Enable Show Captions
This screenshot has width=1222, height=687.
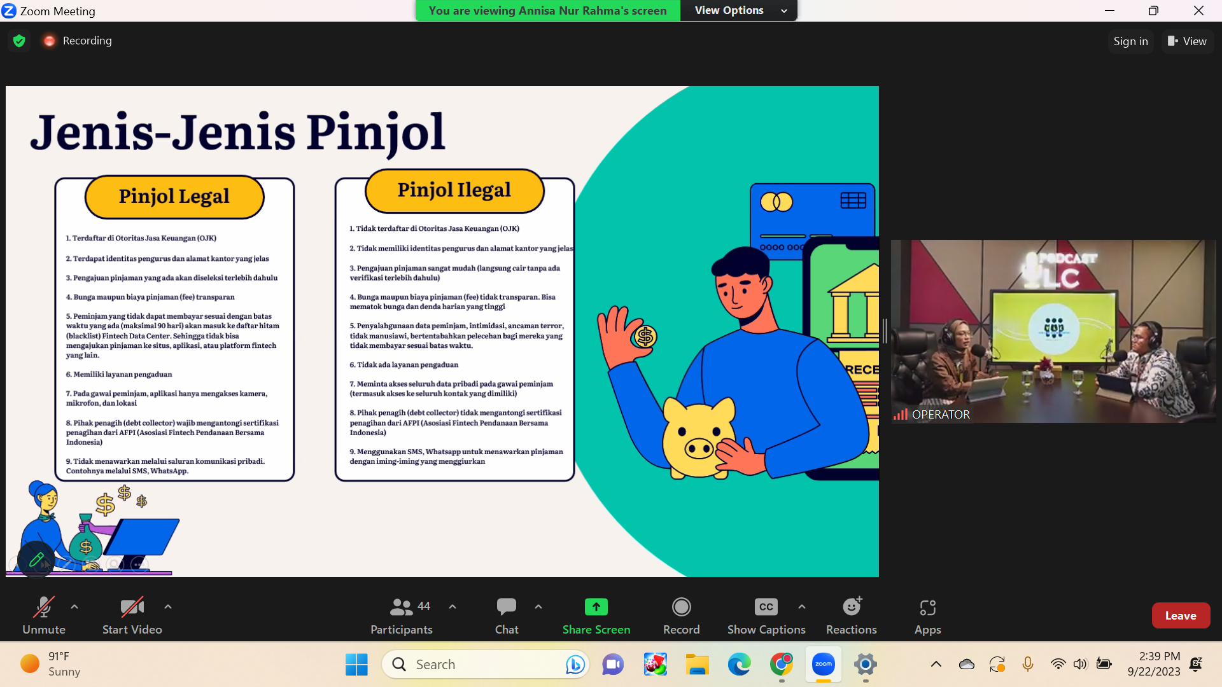766,615
